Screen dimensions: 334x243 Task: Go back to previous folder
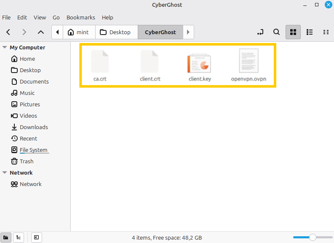(x=8, y=32)
